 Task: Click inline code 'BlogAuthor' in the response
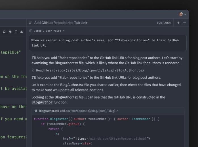click(42, 102)
